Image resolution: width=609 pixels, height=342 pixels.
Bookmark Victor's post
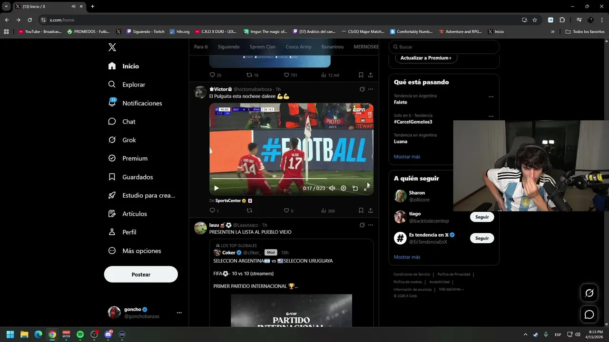coord(361,211)
